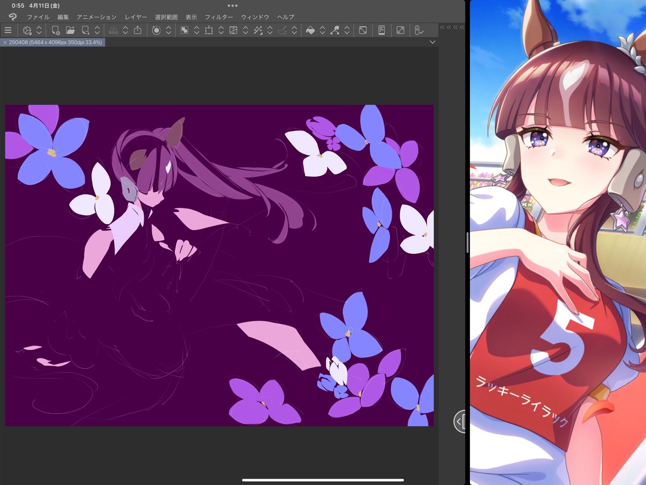Click the full screen expand icon

[x=400, y=30]
